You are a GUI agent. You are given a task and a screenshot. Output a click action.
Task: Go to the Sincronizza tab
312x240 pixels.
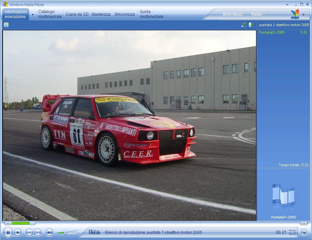tap(124, 14)
